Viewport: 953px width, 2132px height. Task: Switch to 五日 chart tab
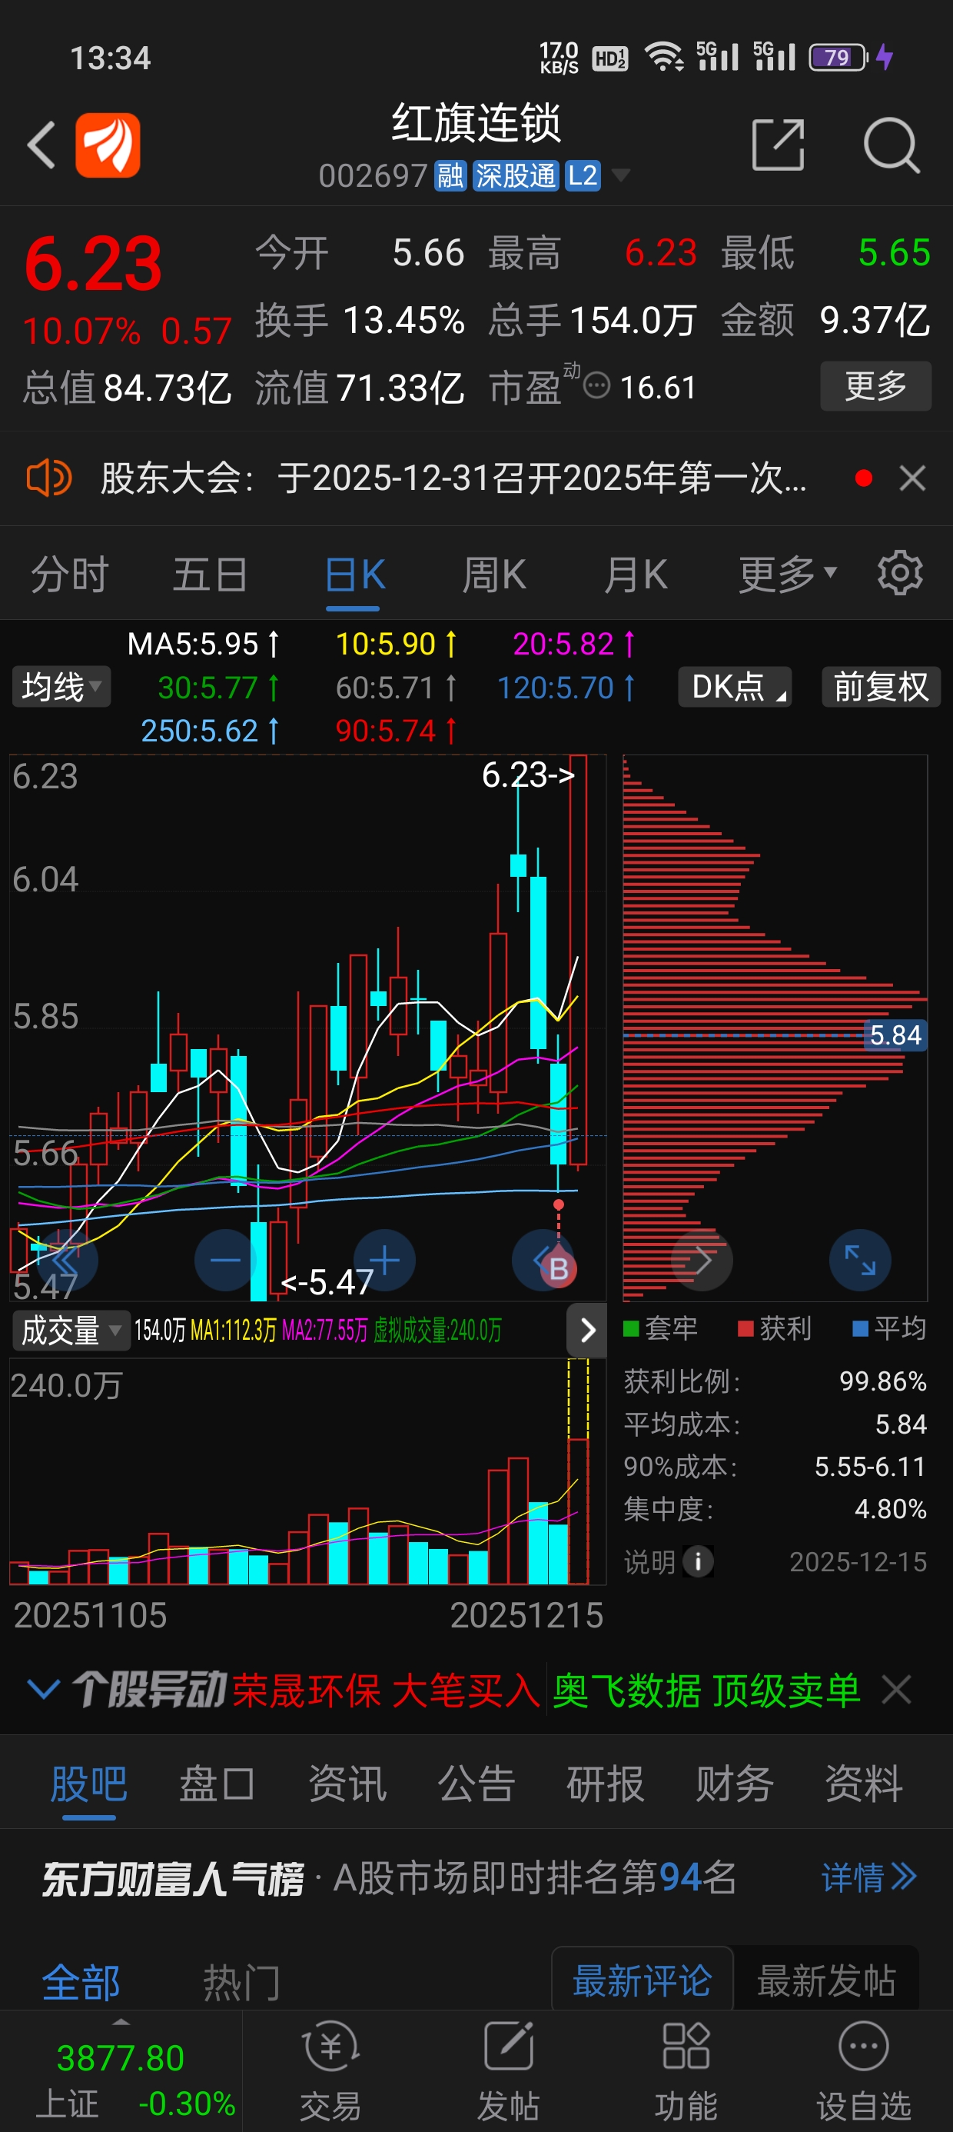210,574
